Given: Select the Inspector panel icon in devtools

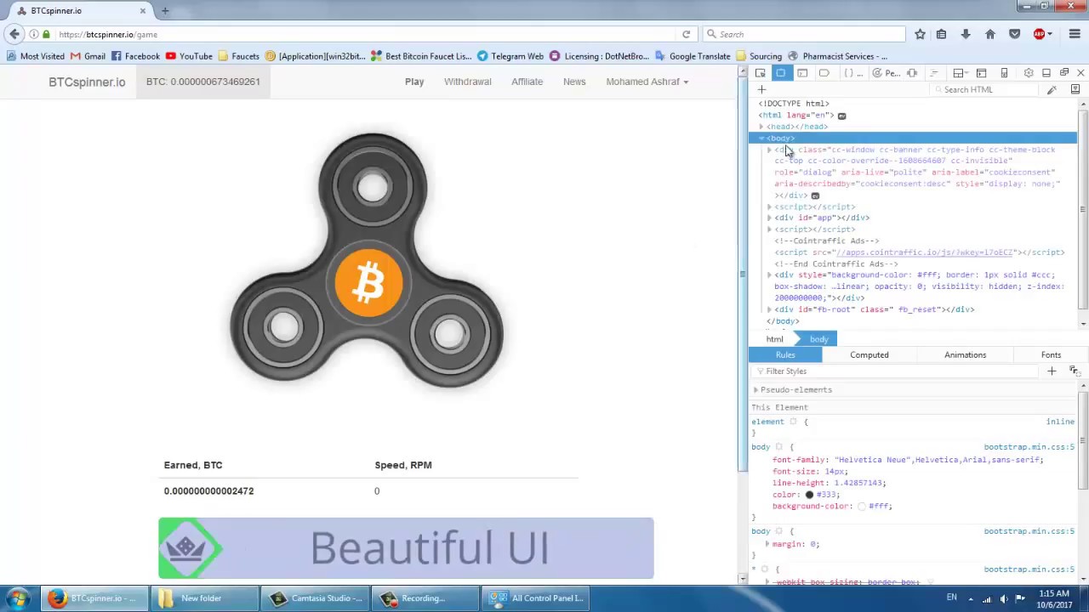Looking at the screenshot, I should (781, 73).
